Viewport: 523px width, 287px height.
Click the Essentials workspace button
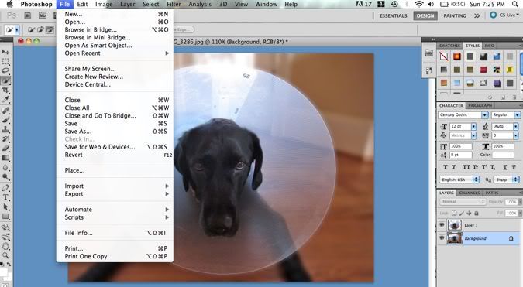point(394,15)
